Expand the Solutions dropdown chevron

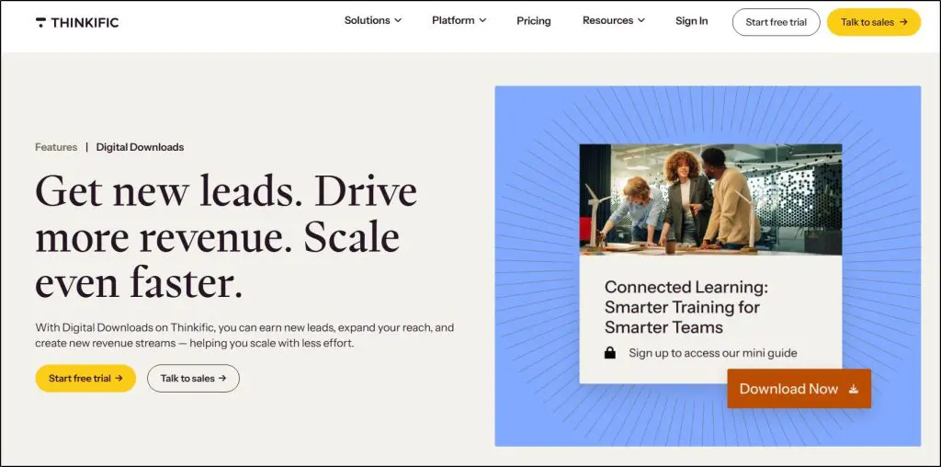click(398, 21)
